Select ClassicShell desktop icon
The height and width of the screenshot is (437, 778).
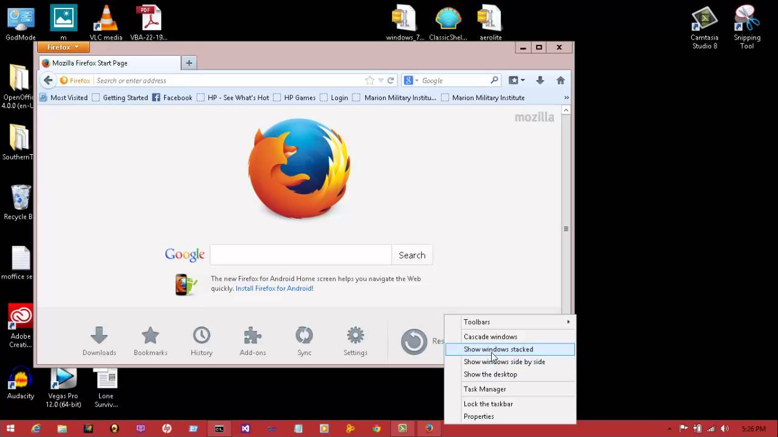pos(448,23)
